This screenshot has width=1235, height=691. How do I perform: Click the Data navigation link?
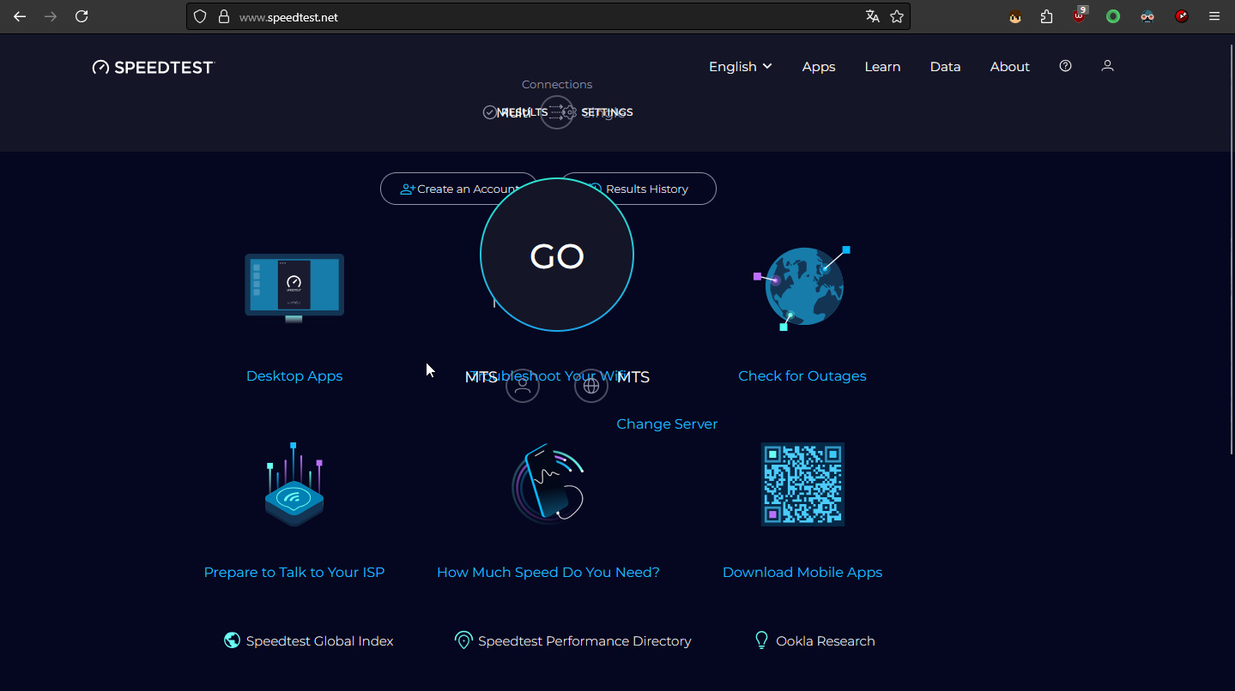point(945,67)
